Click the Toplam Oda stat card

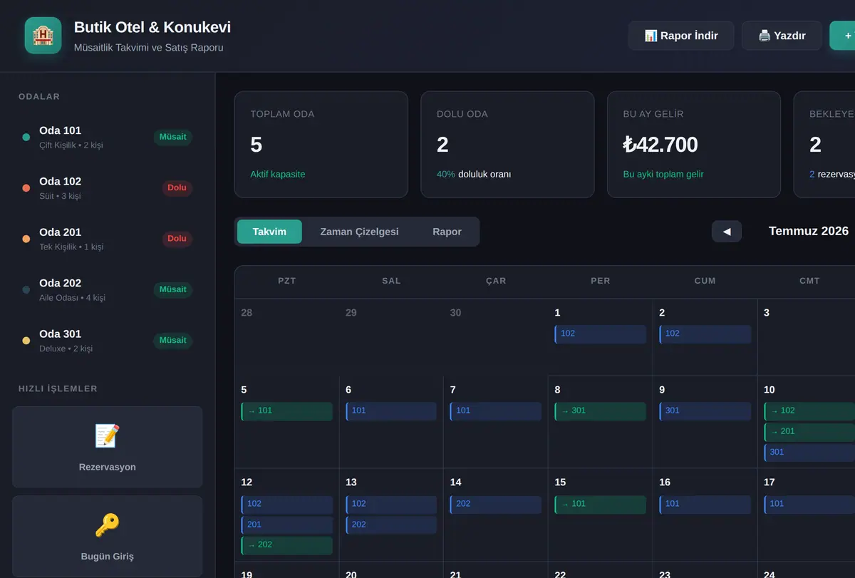pos(321,144)
